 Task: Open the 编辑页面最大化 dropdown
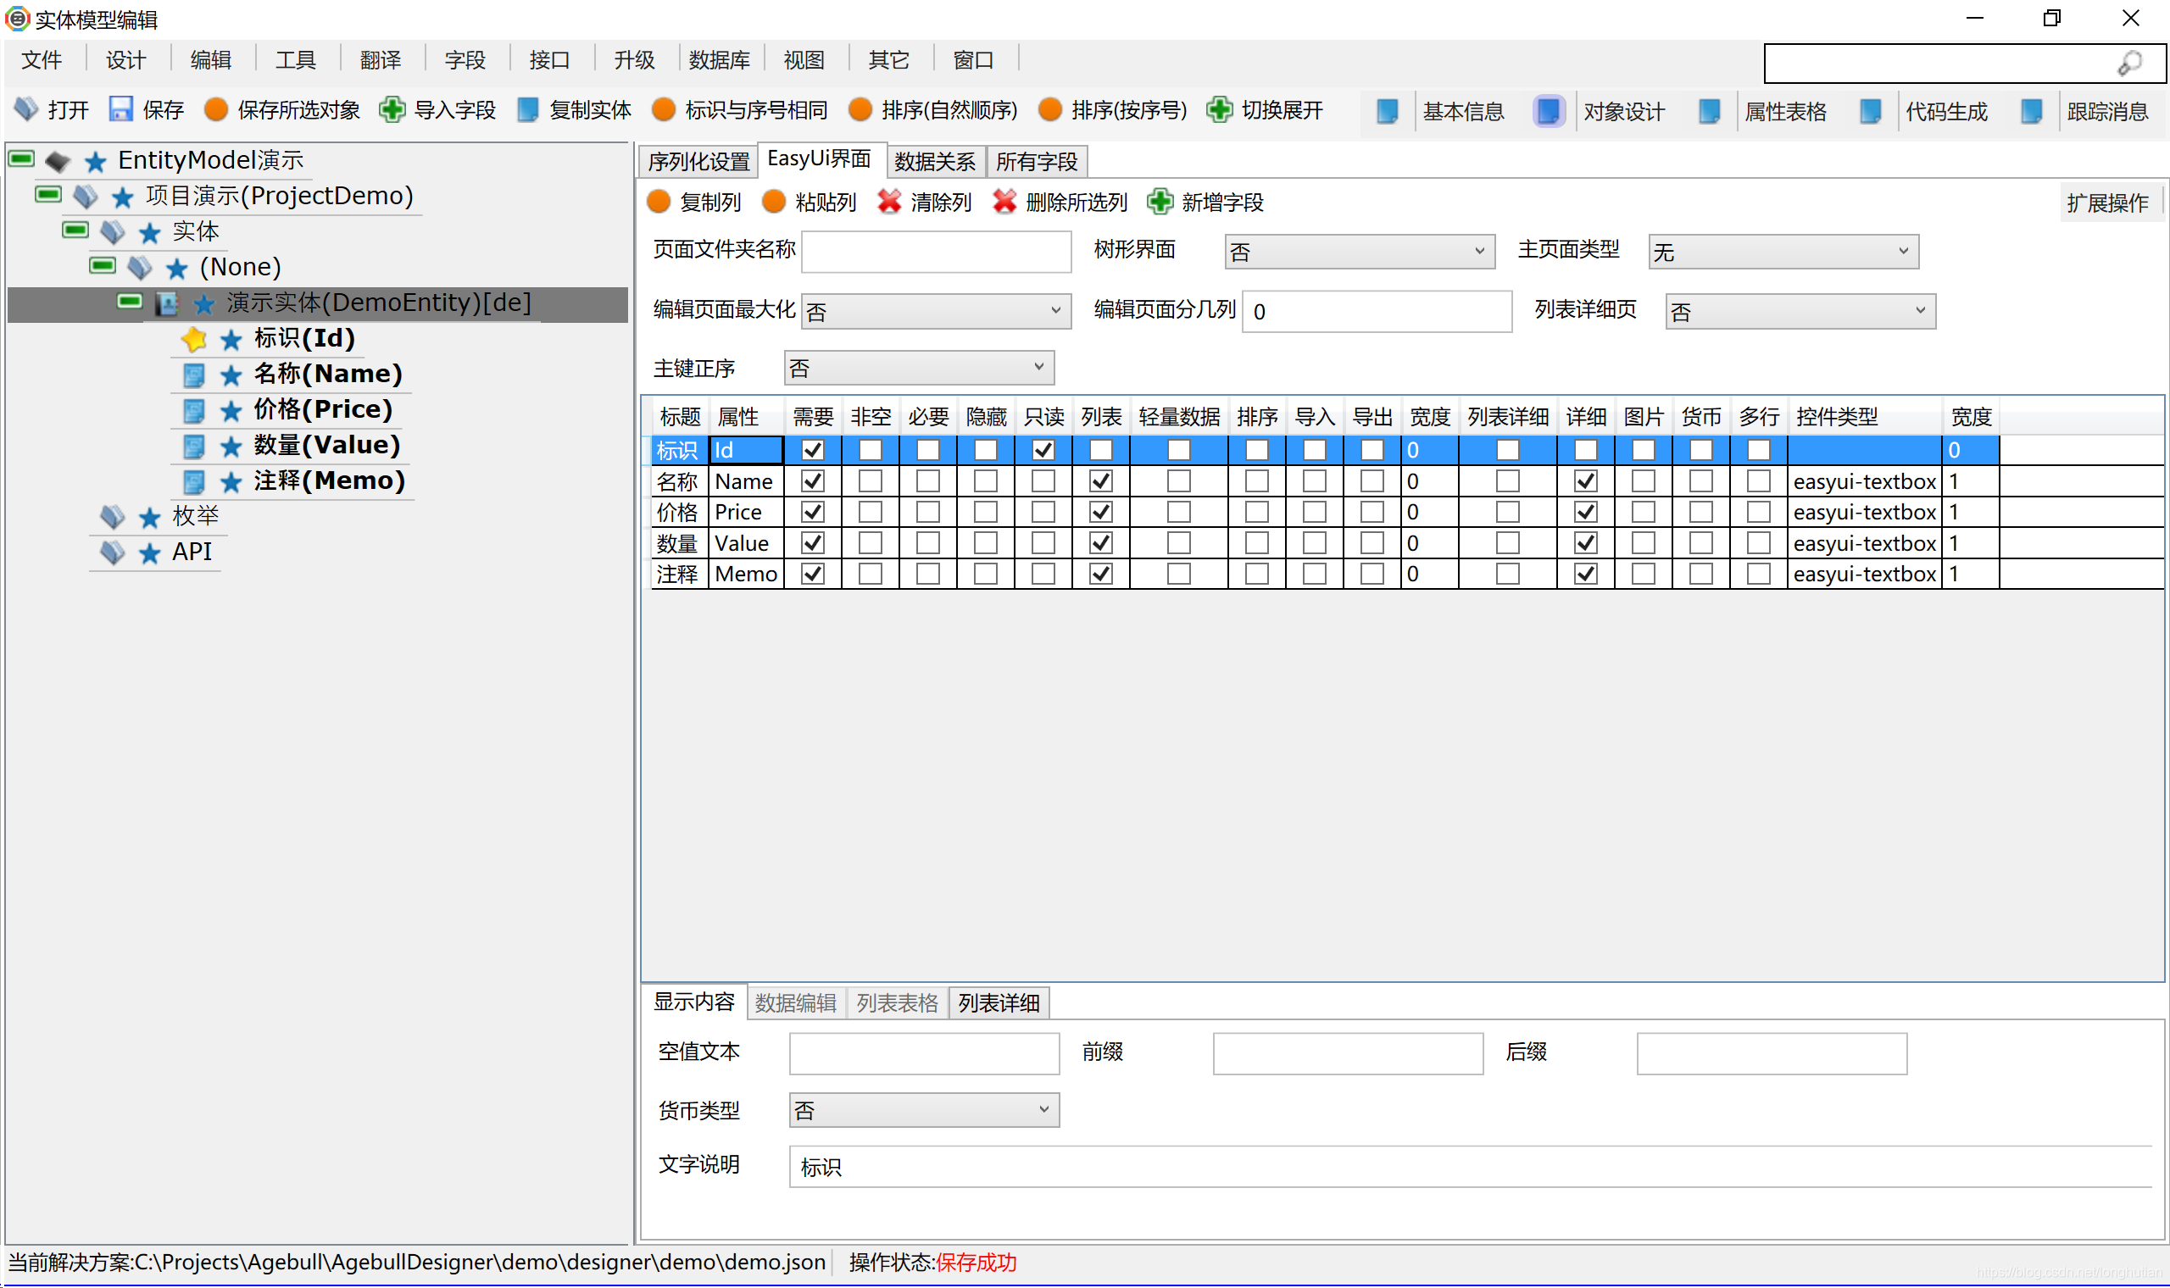(937, 311)
